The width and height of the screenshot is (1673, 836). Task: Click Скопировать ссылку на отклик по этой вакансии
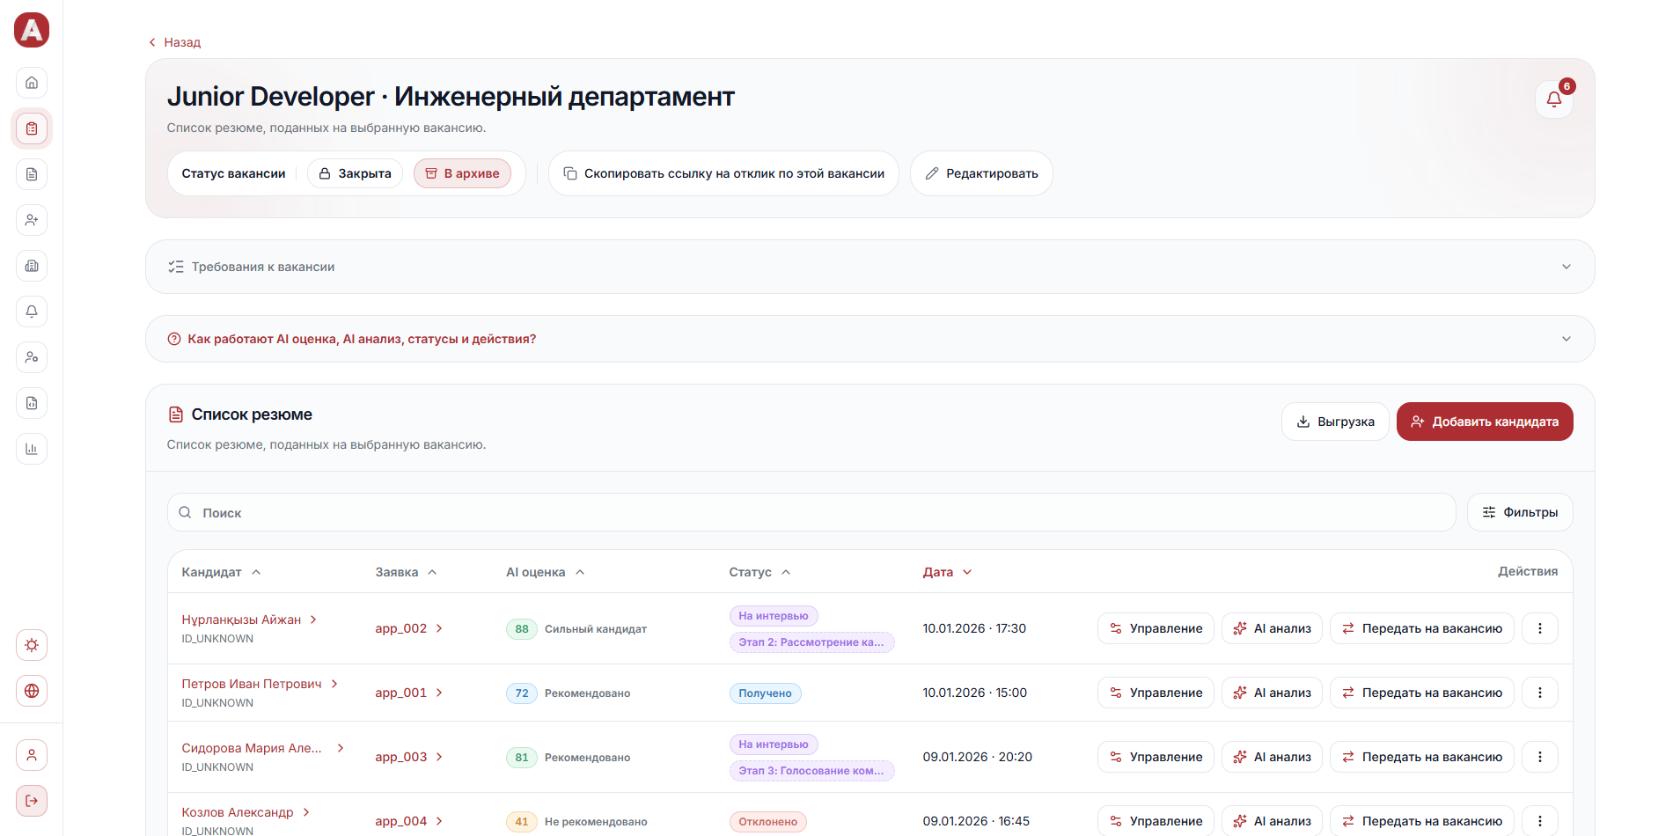pos(723,173)
